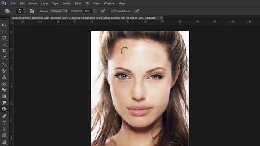Select the Path Selection tool
The height and width of the screenshot is (146, 260).
pyautogui.click(x=4, y=129)
